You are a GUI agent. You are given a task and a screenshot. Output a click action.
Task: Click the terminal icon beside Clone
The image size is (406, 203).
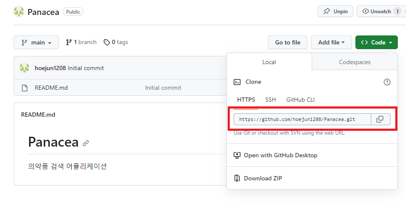(x=237, y=82)
